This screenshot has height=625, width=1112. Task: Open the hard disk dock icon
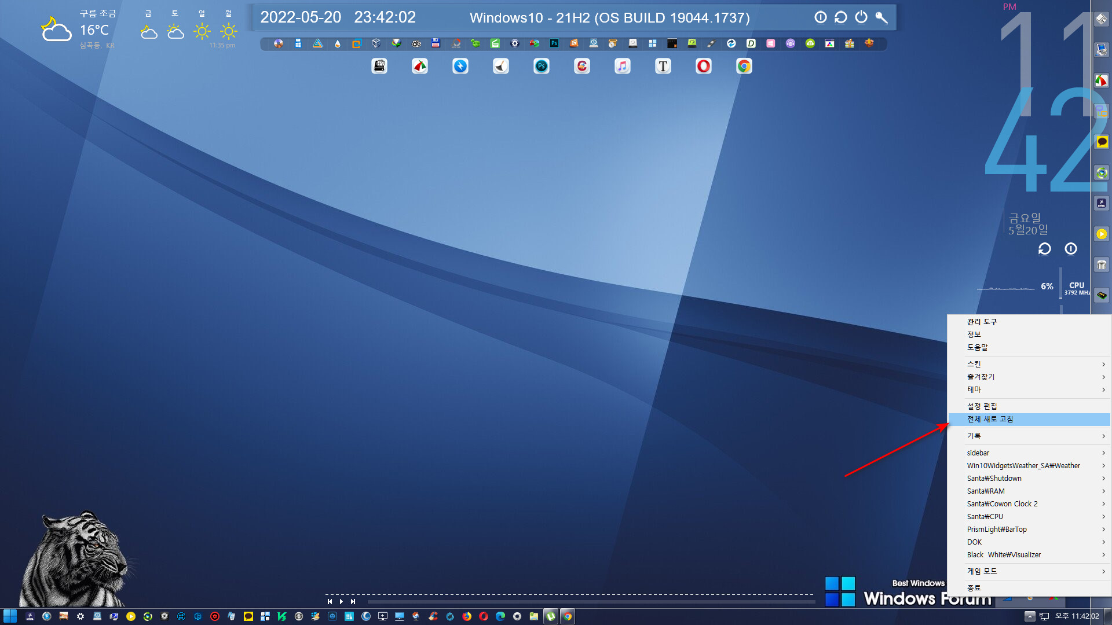(x=379, y=66)
